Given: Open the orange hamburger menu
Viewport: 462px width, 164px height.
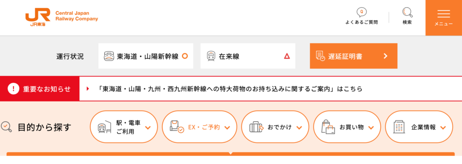Looking at the screenshot, I should point(444,18).
